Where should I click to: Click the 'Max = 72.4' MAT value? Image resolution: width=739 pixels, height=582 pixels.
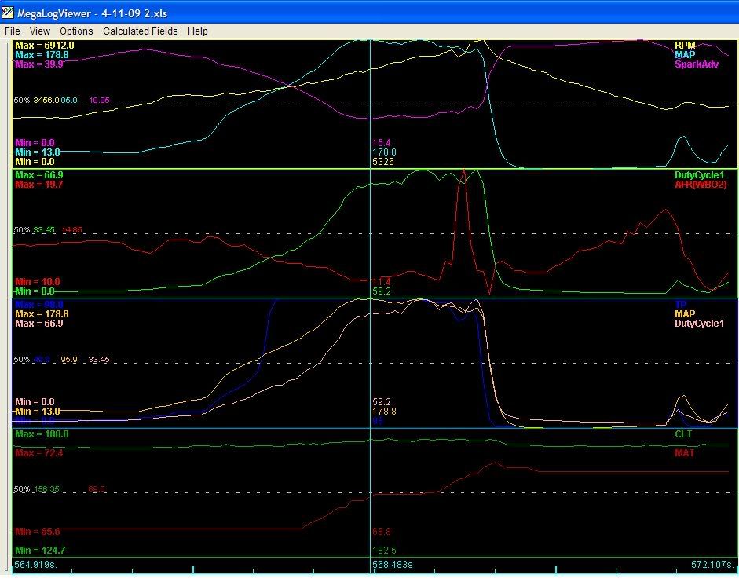pos(38,453)
